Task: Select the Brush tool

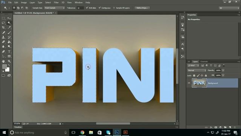Action: (9, 32)
